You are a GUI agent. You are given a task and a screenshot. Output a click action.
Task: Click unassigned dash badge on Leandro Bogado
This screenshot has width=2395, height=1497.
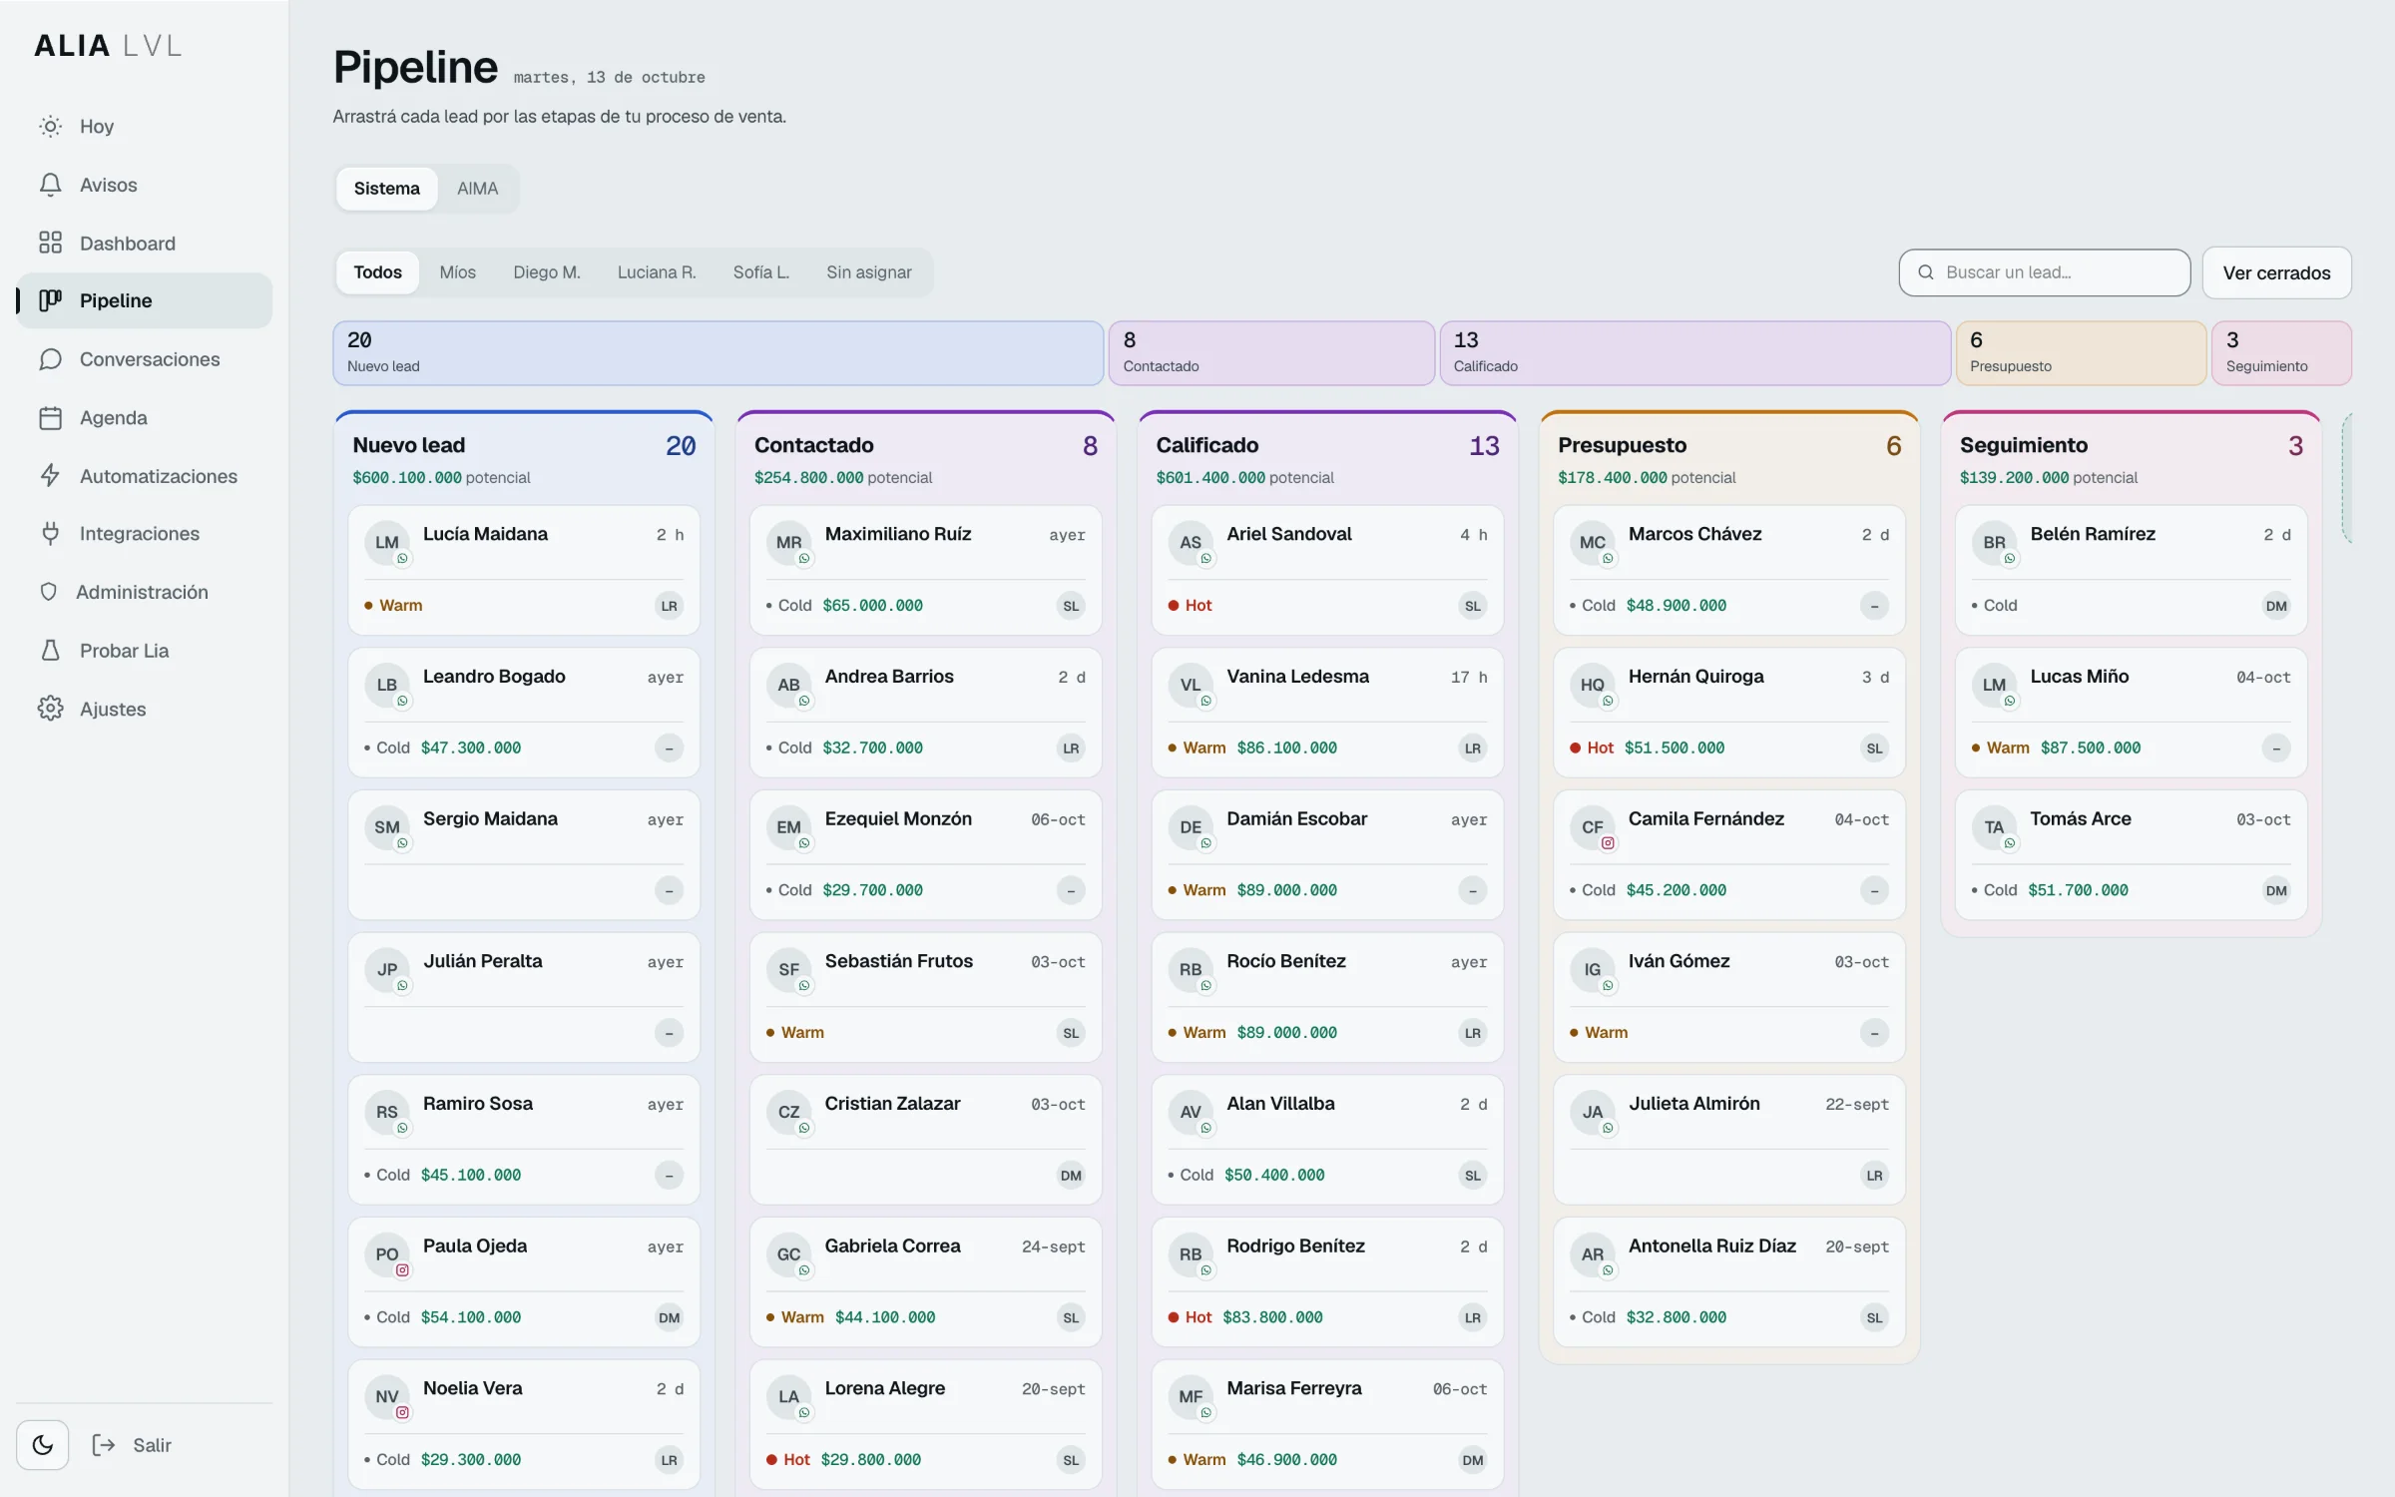[x=669, y=748]
